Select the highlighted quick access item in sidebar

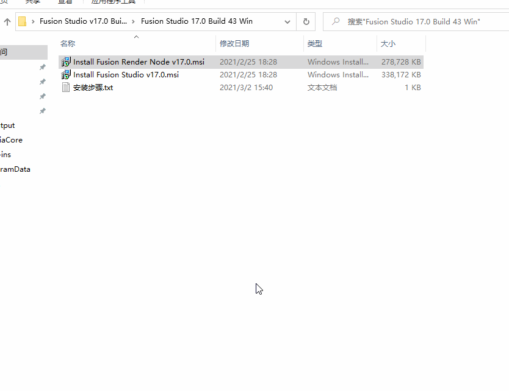point(24,52)
